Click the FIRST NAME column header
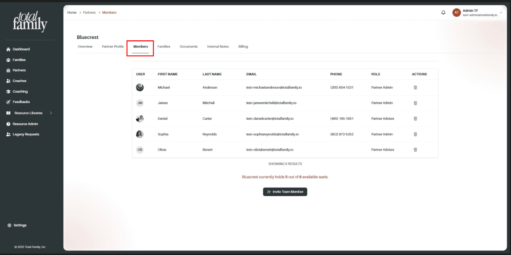The image size is (511, 255). (x=168, y=74)
